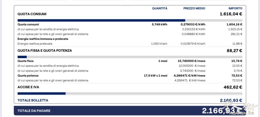The image size is (260, 117).
Task: Select the ACCISE E IVA heading
Action: point(28,87)
